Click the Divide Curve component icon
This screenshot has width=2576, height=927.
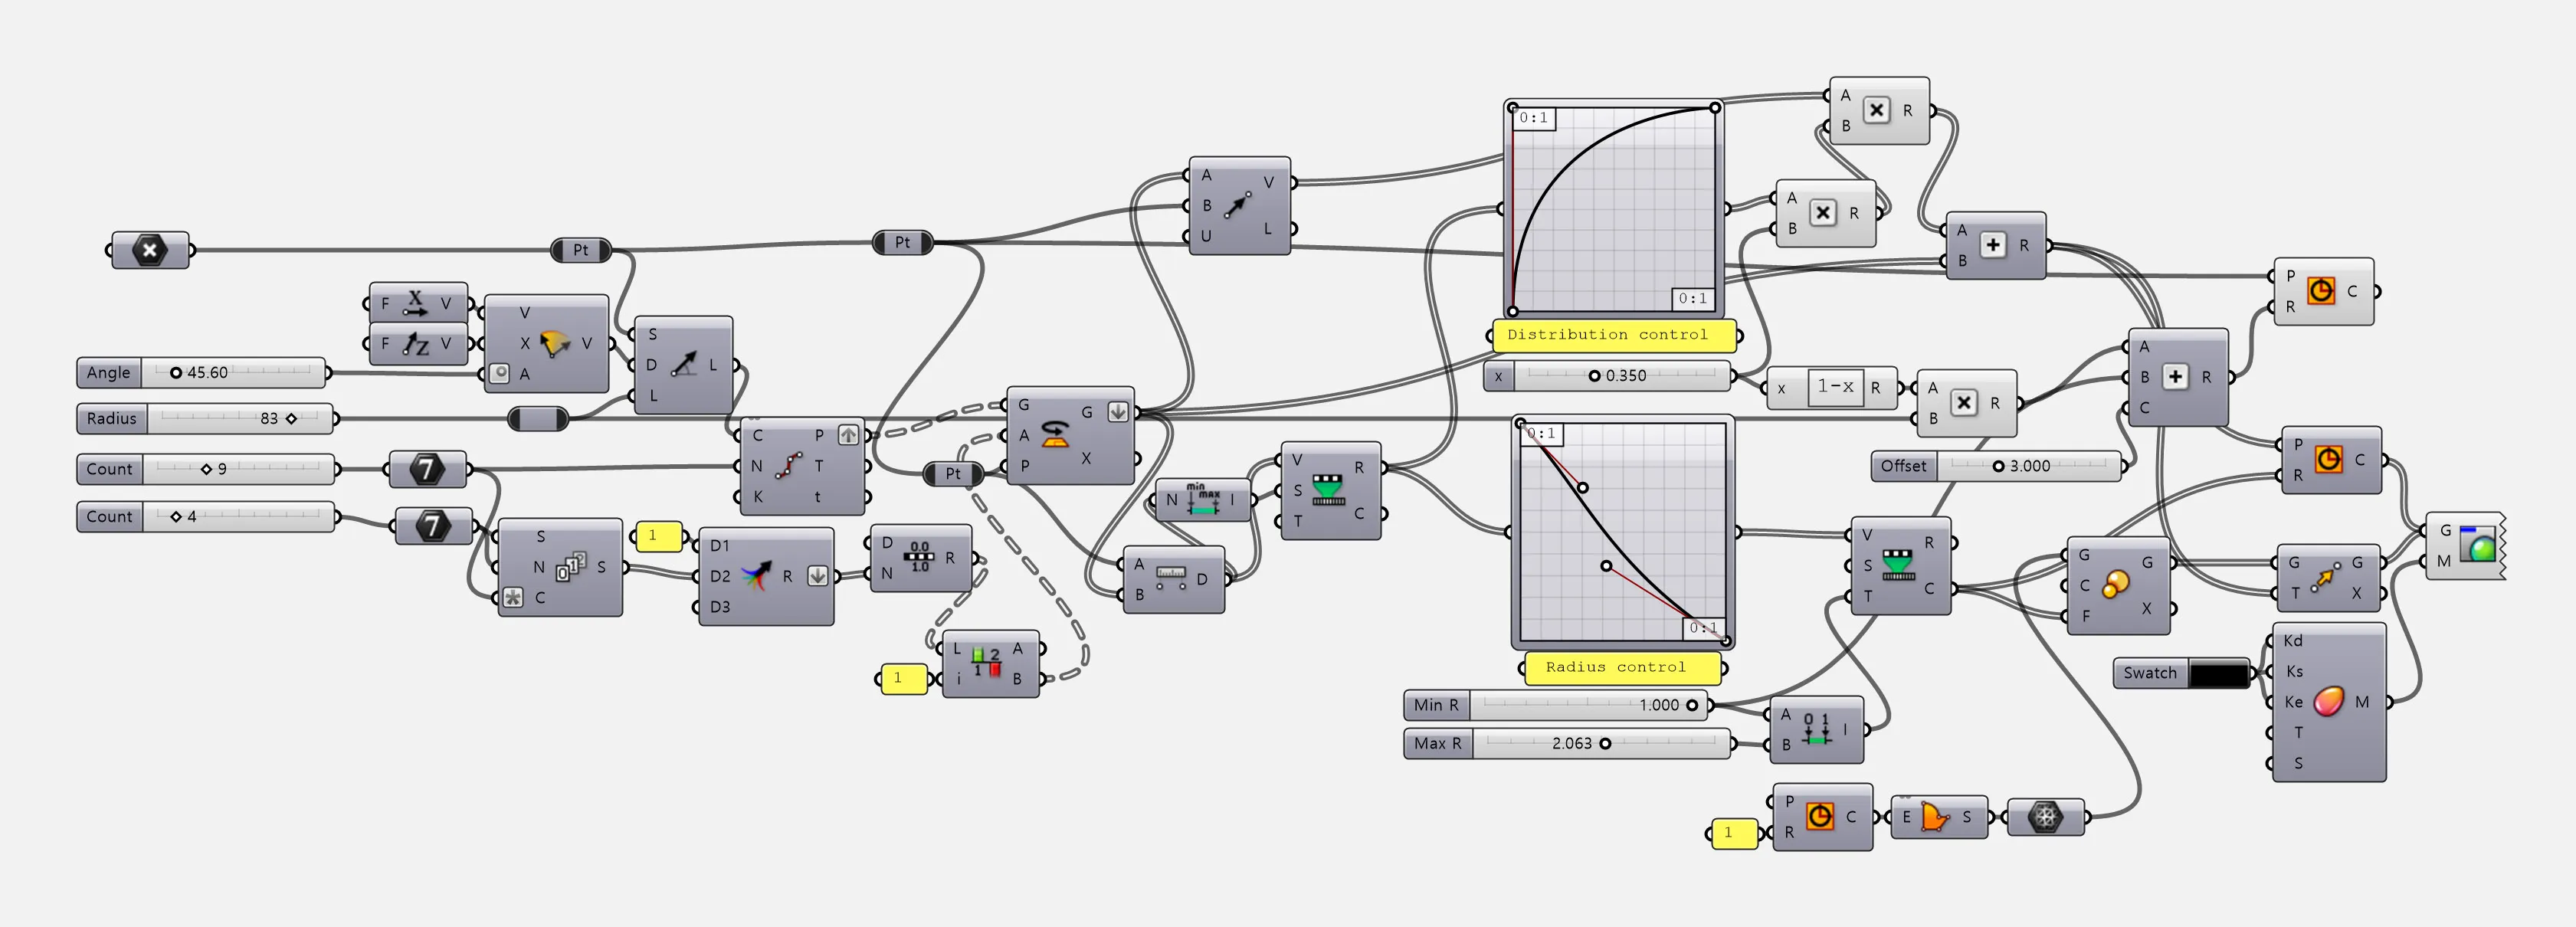(788, 466)
